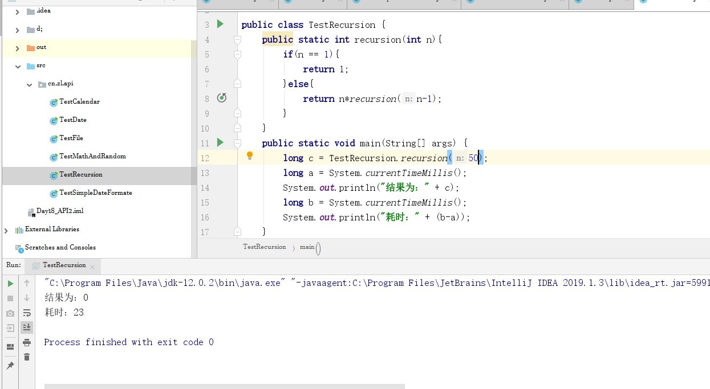Click main breadcrumb below editor
This screenshot has height=389, width=710.
pos(307,247)
